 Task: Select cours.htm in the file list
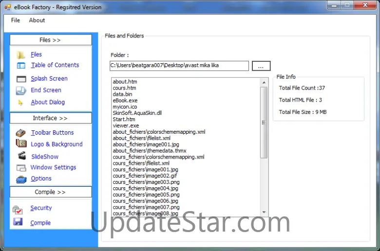[124, 88]
